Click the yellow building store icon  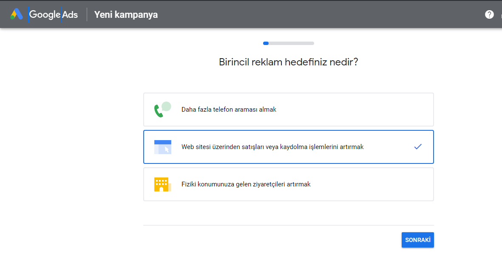[163, 184]
